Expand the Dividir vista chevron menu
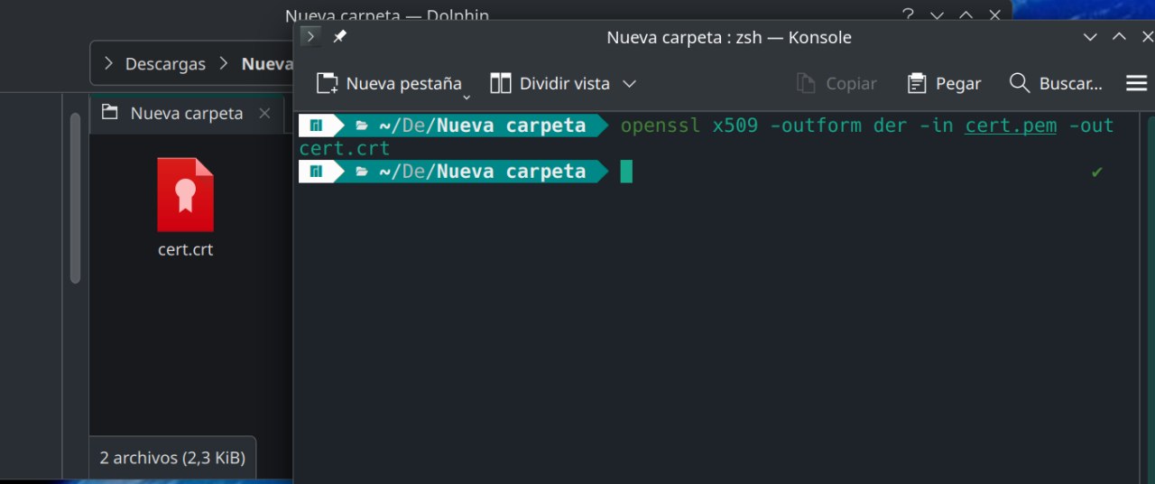Image resolution: width=1155 pixels, height=484 pixels. pos(630,84)
